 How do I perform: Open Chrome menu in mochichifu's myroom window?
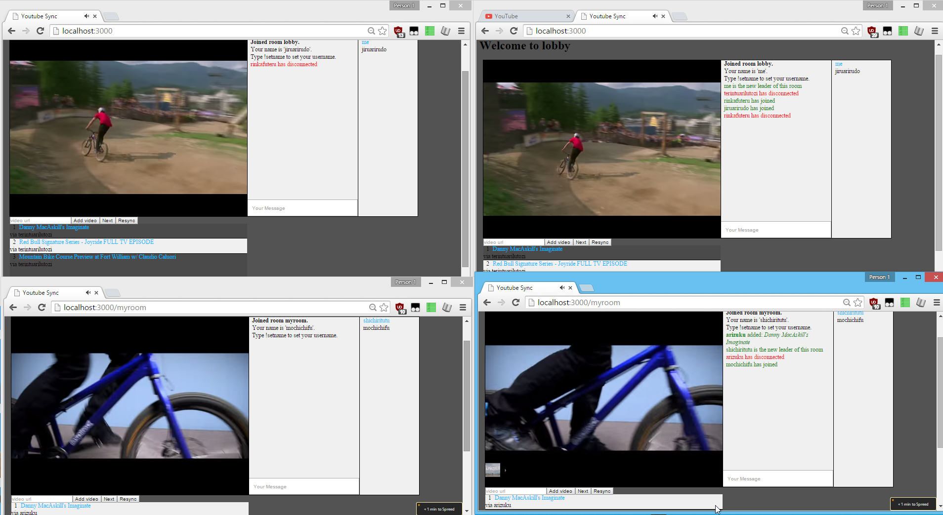(463, 307)
